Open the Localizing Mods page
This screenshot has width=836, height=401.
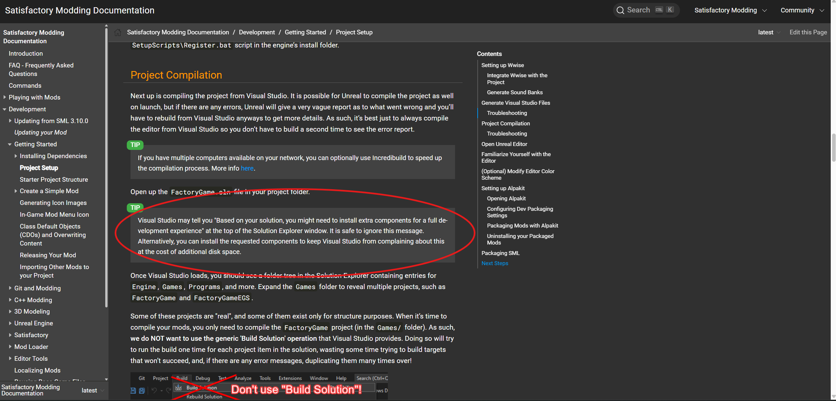37,370
